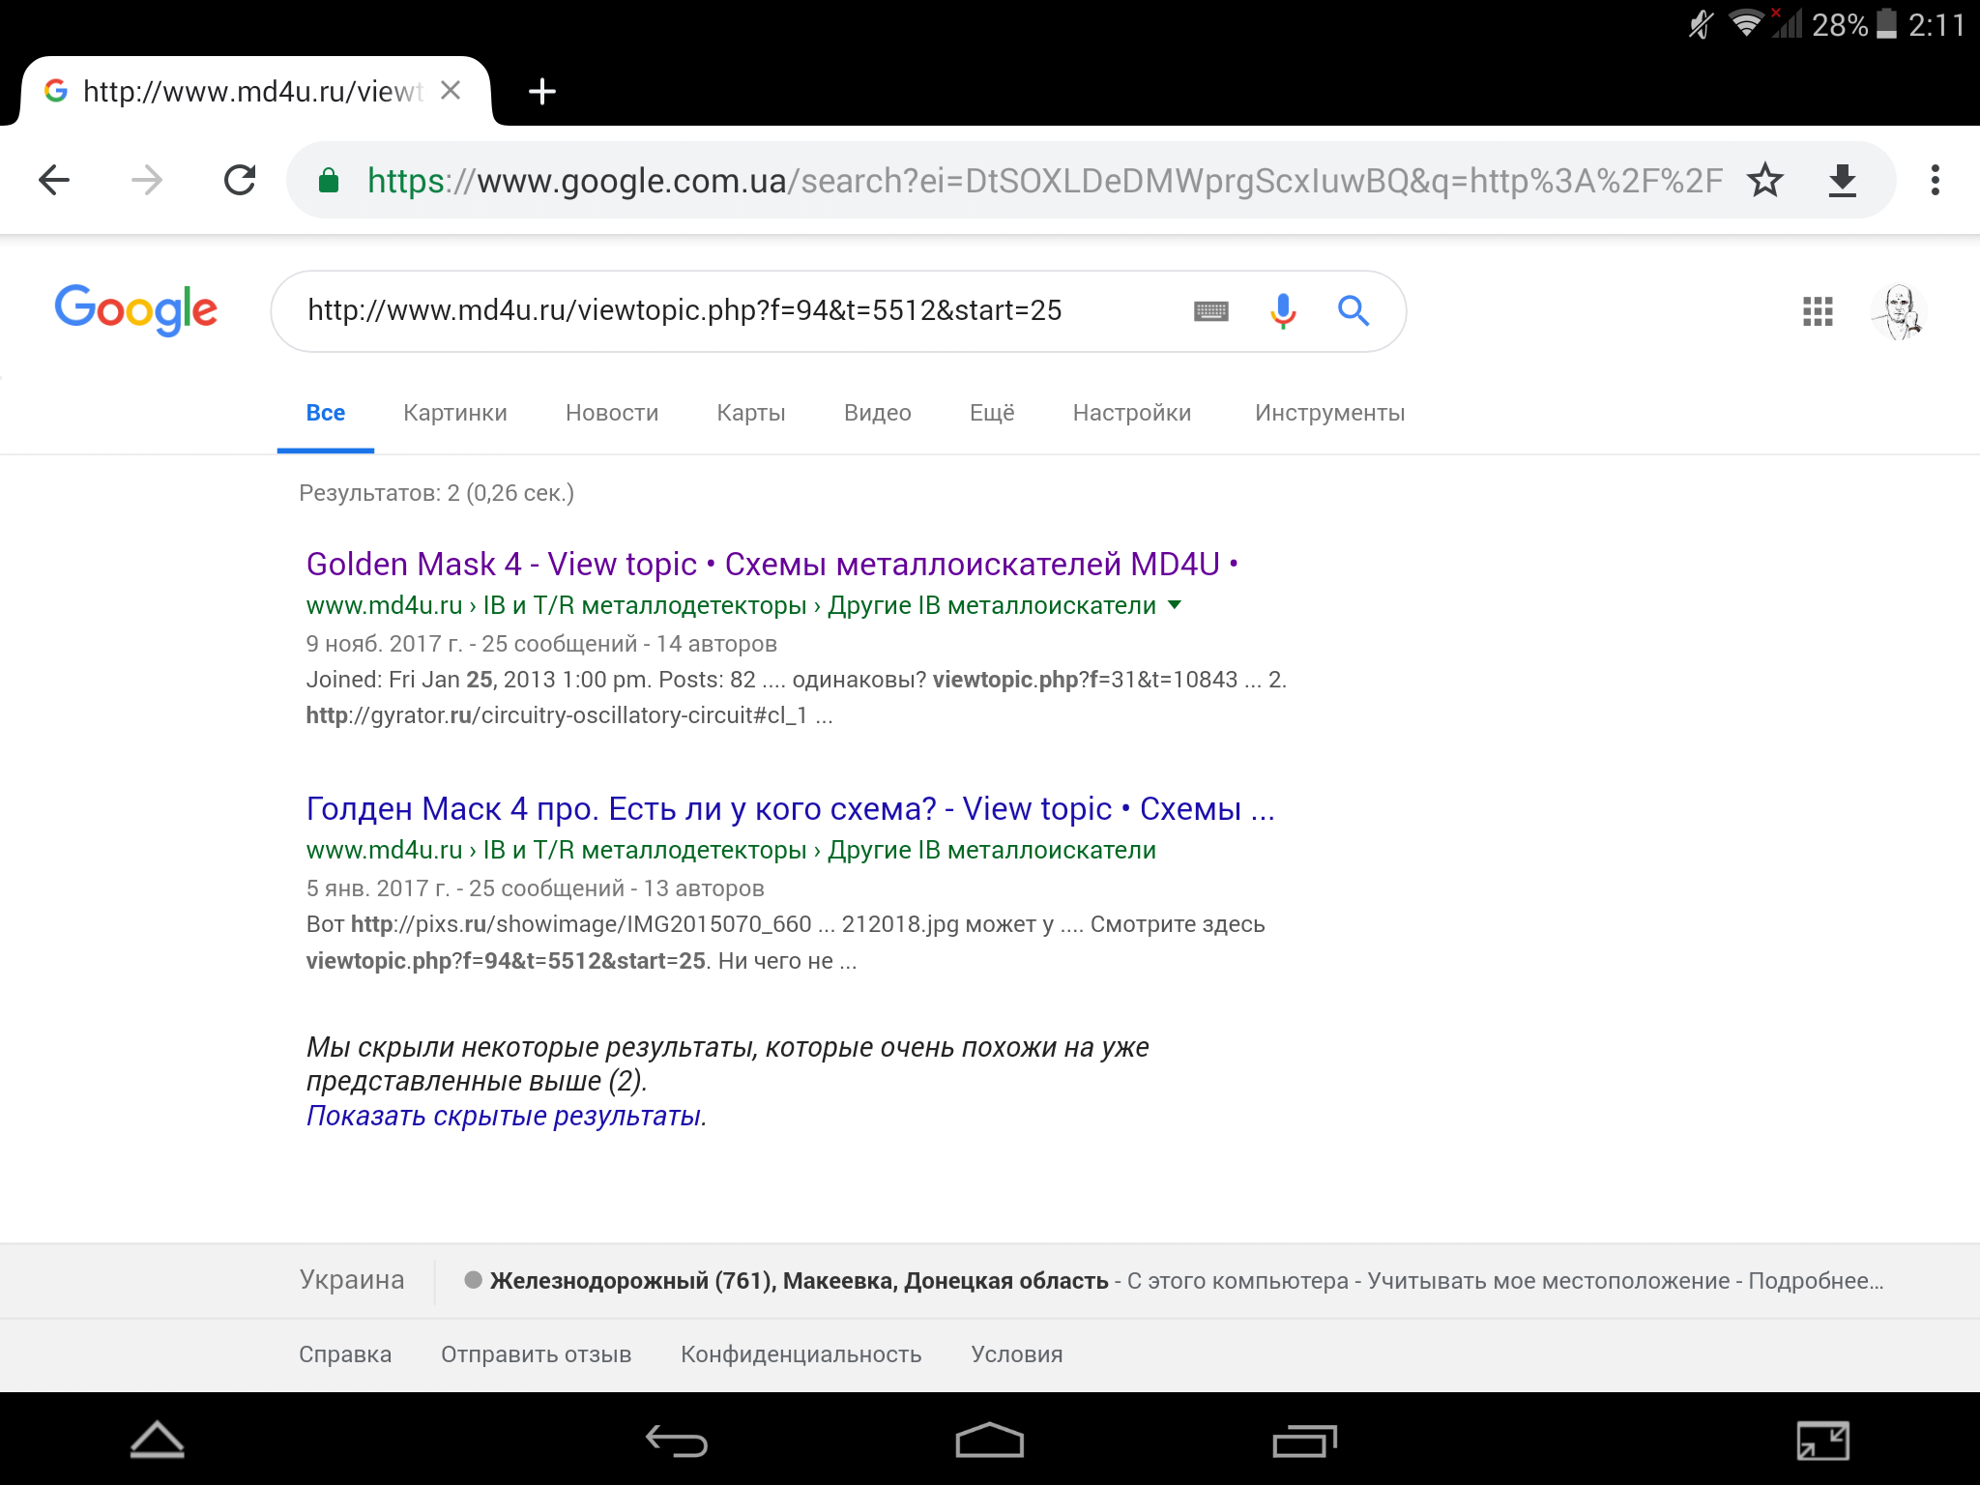The image size is (1980, 1485).
Task: Bookmark page with star icon
Action: click(1764, 180)
